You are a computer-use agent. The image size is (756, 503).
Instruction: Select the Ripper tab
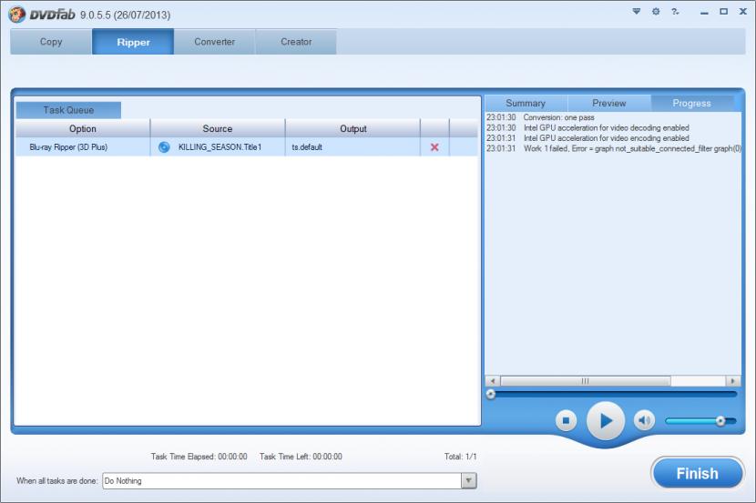pyautogui.click(x=133, y=42)
